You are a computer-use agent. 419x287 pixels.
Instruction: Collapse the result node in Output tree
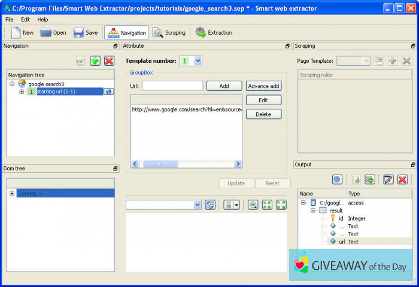click(x=313, y=211)
